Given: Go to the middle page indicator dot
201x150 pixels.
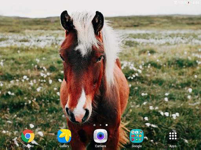Looking at the screenshot, I should tap(100, 125).
